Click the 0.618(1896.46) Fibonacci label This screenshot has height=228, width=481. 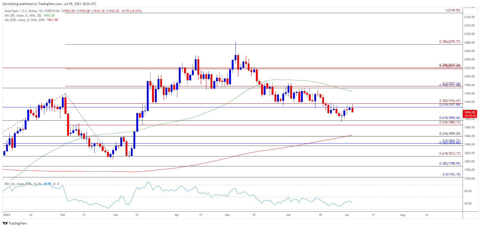450,118
